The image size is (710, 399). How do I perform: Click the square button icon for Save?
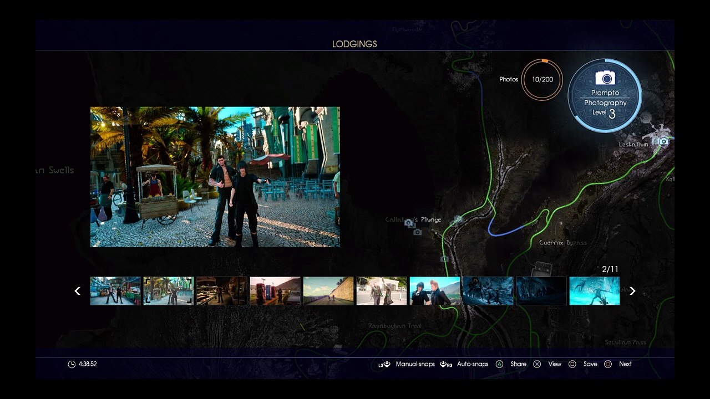572,364
